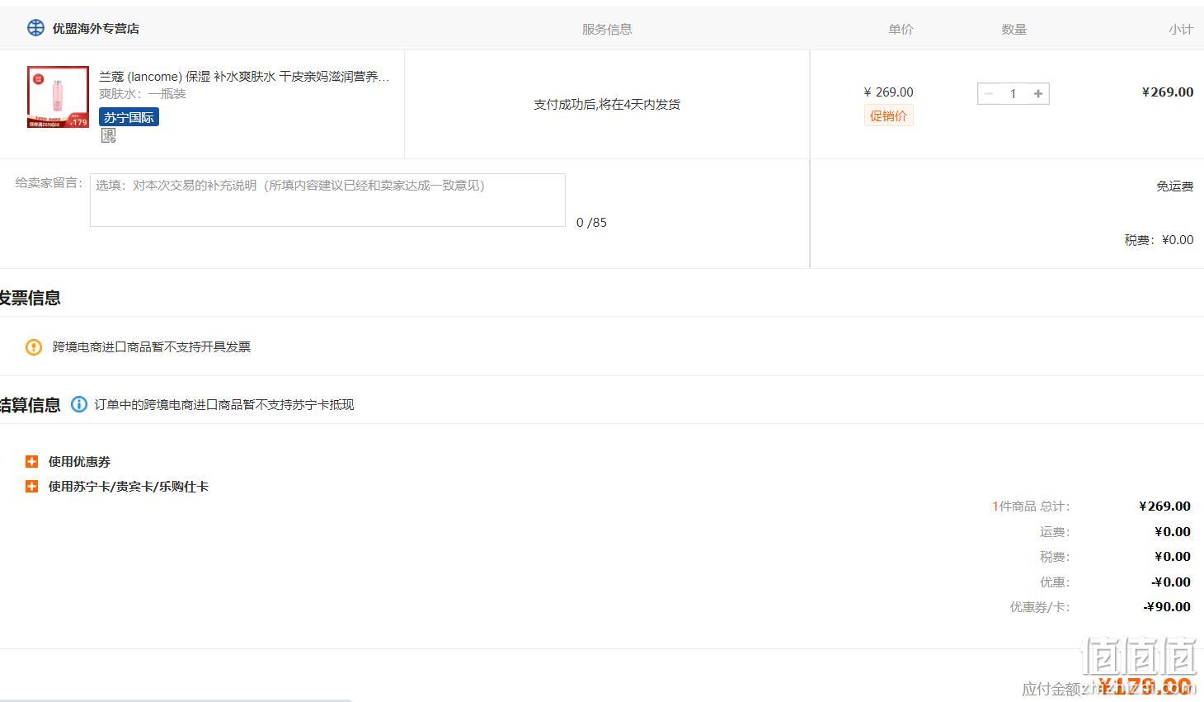
Task: Select the 免运费 shipping text
Action: tap(1175, 186)
